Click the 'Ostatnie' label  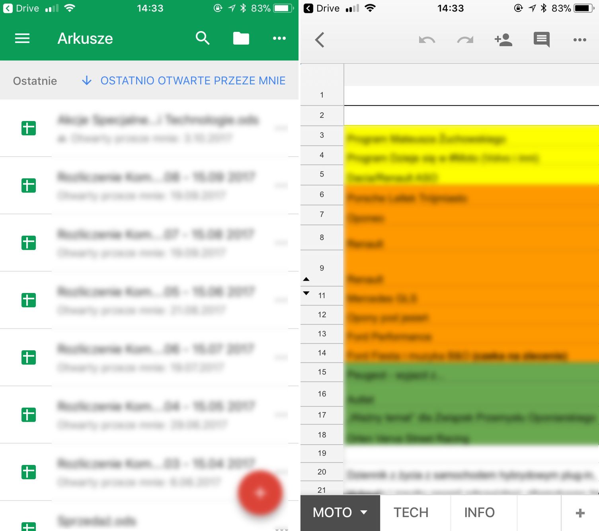(x=35, y=81)
